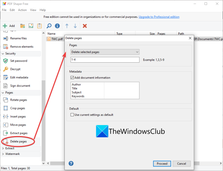This screenshot has height=171, width=223.
Task: Click the magnifier search toolbar icon
Action: (49, 26)
